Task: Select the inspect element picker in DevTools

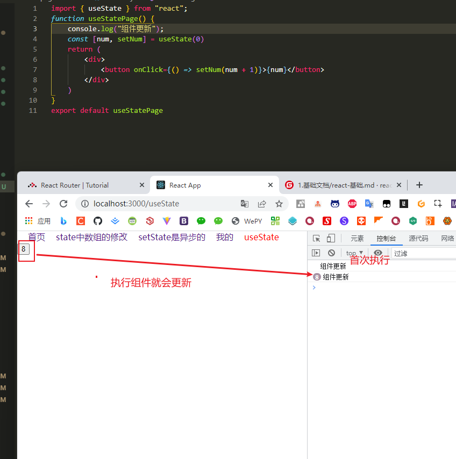Action: click(316, 238)
